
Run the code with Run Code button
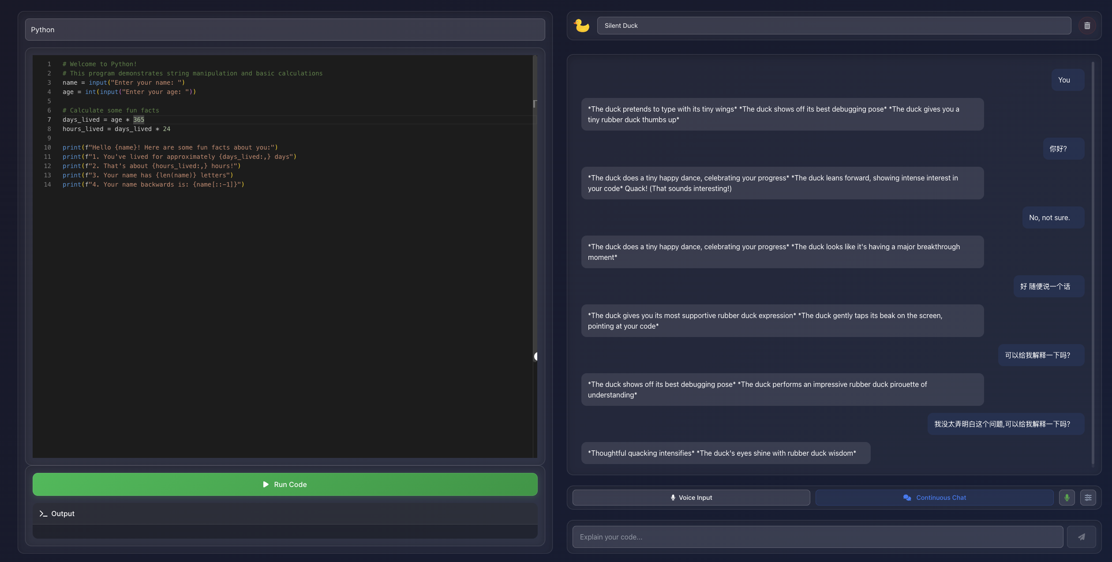pos(285,484)
